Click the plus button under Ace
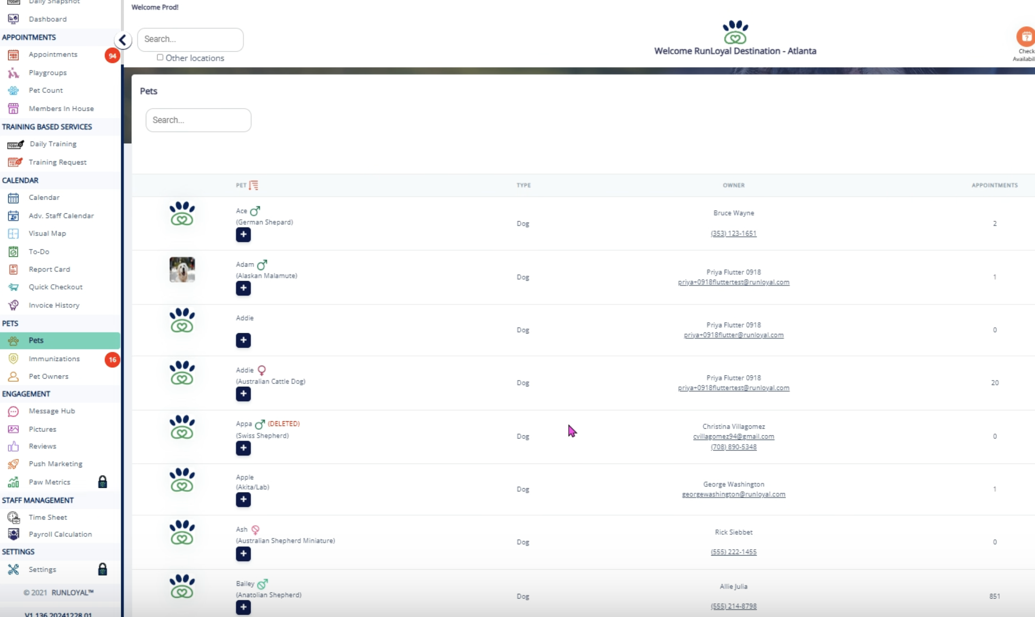 (243, 235)
